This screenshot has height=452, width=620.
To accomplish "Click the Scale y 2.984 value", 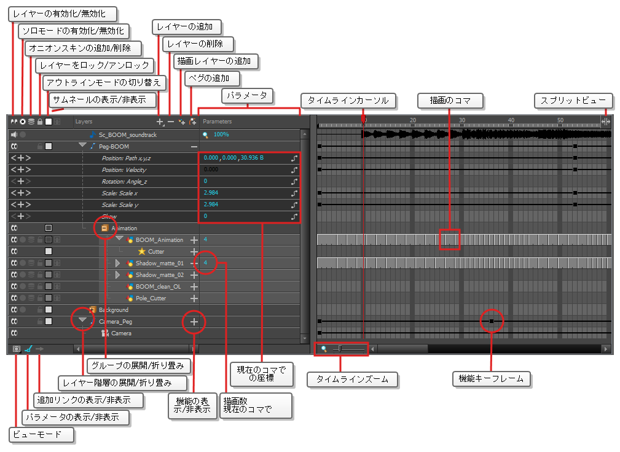I will click(x=211, y=205).
